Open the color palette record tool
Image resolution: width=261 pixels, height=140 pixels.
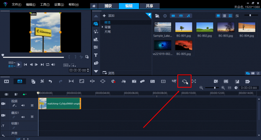pos(113,81)
